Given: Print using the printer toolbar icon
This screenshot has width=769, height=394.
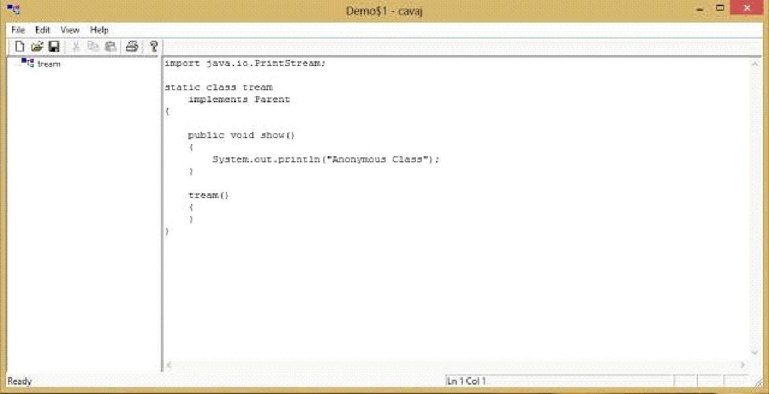Looking at the screenshot, I should 132,47.
